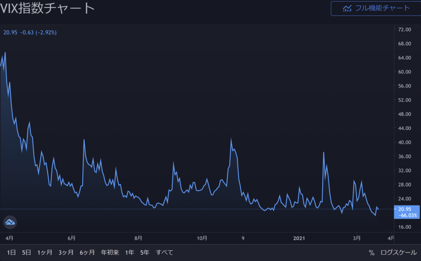The width and height of the screenshot is (421, 261).
Task: Switch to the 5日 range
Action: click(x=26, y=252)
